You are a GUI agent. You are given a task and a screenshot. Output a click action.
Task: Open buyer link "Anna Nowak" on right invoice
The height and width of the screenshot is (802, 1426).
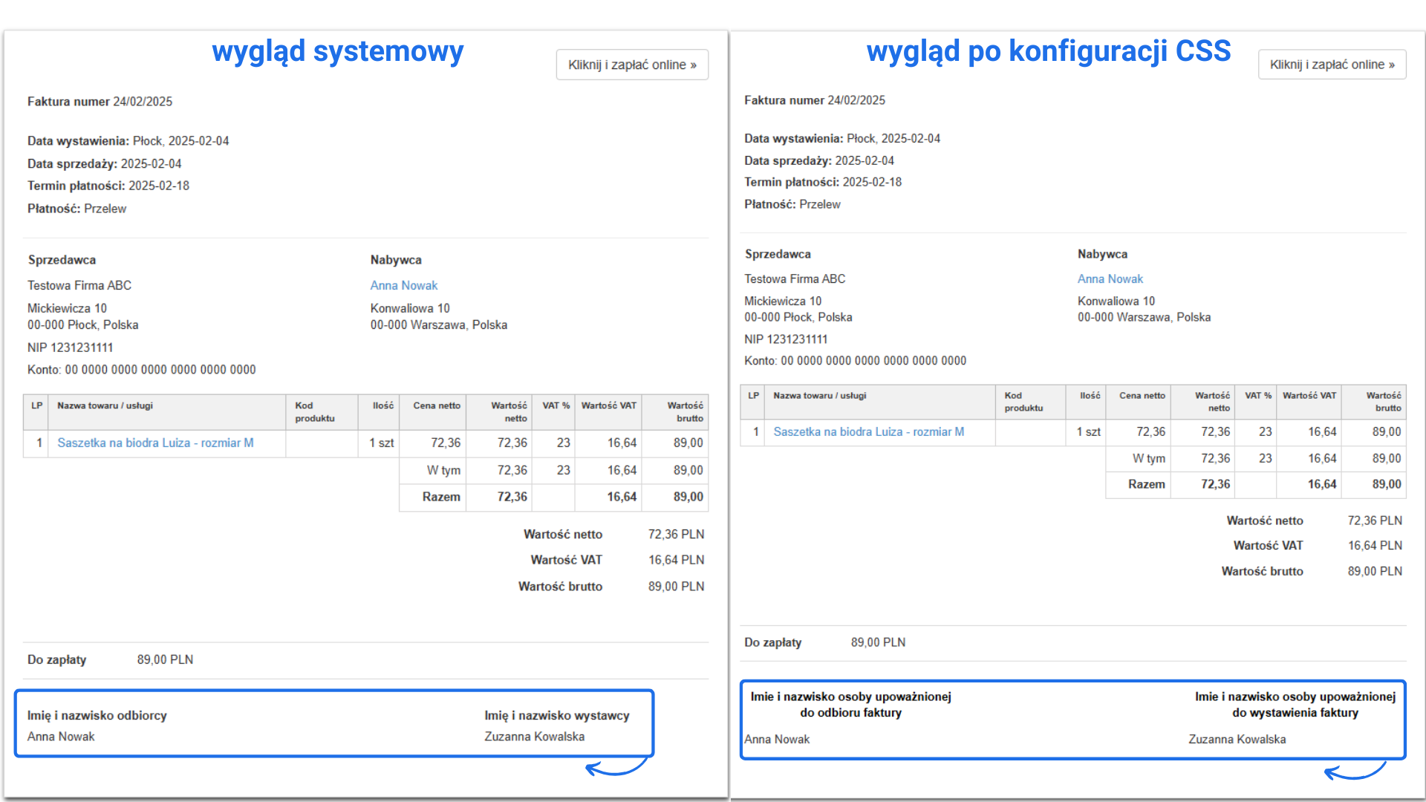pos(1110,278)
